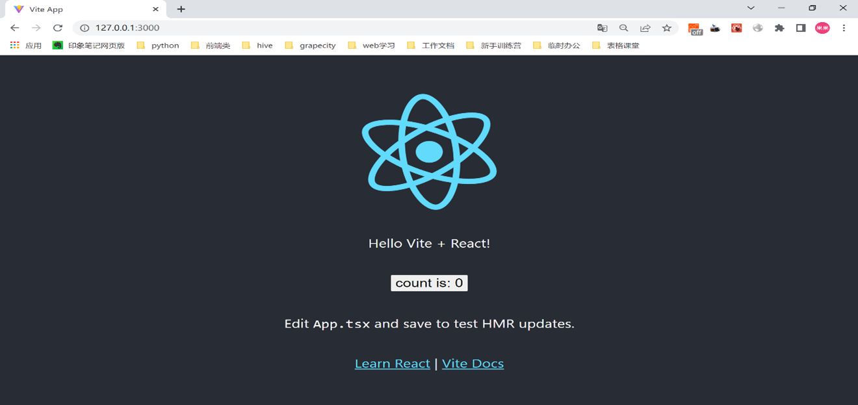
Task: Click the site info icon in the address bar
Action: click(x=84, y=28)
